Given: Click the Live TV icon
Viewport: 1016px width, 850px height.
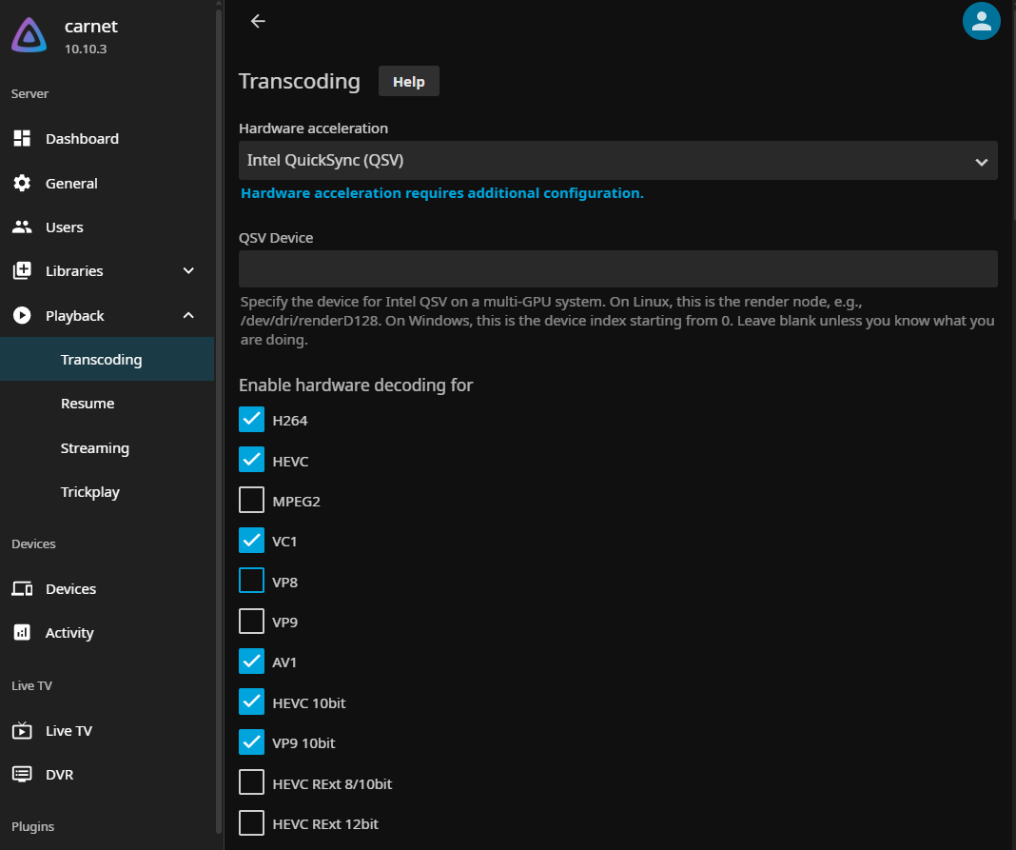Looking at the screenshot, I should tap(22, 731).
